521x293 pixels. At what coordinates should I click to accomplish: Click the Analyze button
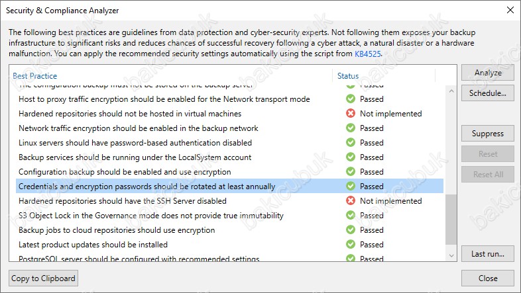coord(488,73)
